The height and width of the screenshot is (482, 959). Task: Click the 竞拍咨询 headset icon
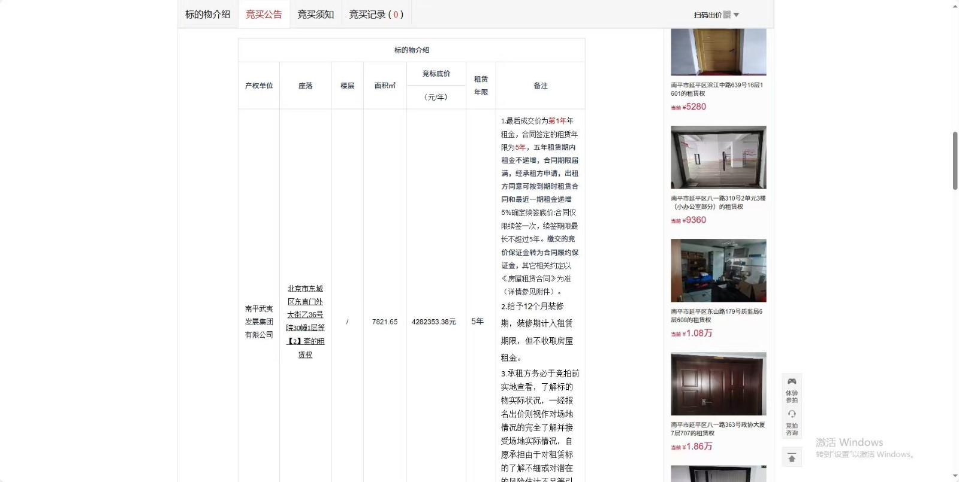(791, 414)
